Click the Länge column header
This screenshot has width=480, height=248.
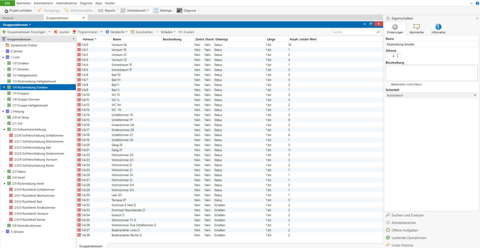coord(277,39)
